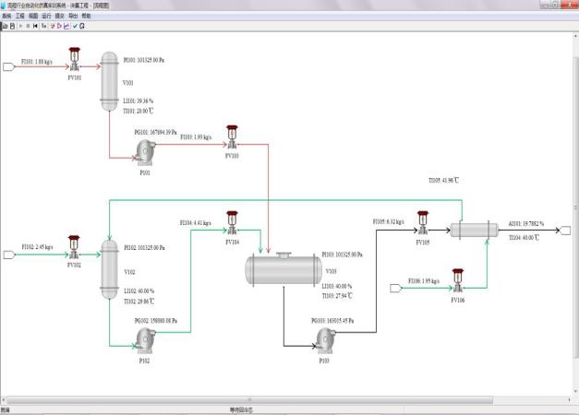Select control valve FV103

tap(232, 137)
